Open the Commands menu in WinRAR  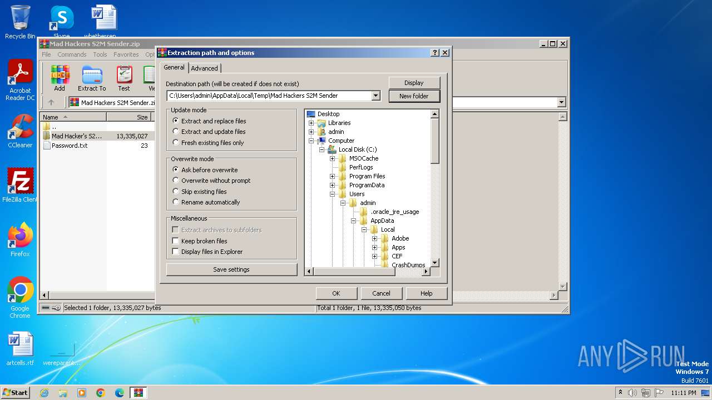72,54
